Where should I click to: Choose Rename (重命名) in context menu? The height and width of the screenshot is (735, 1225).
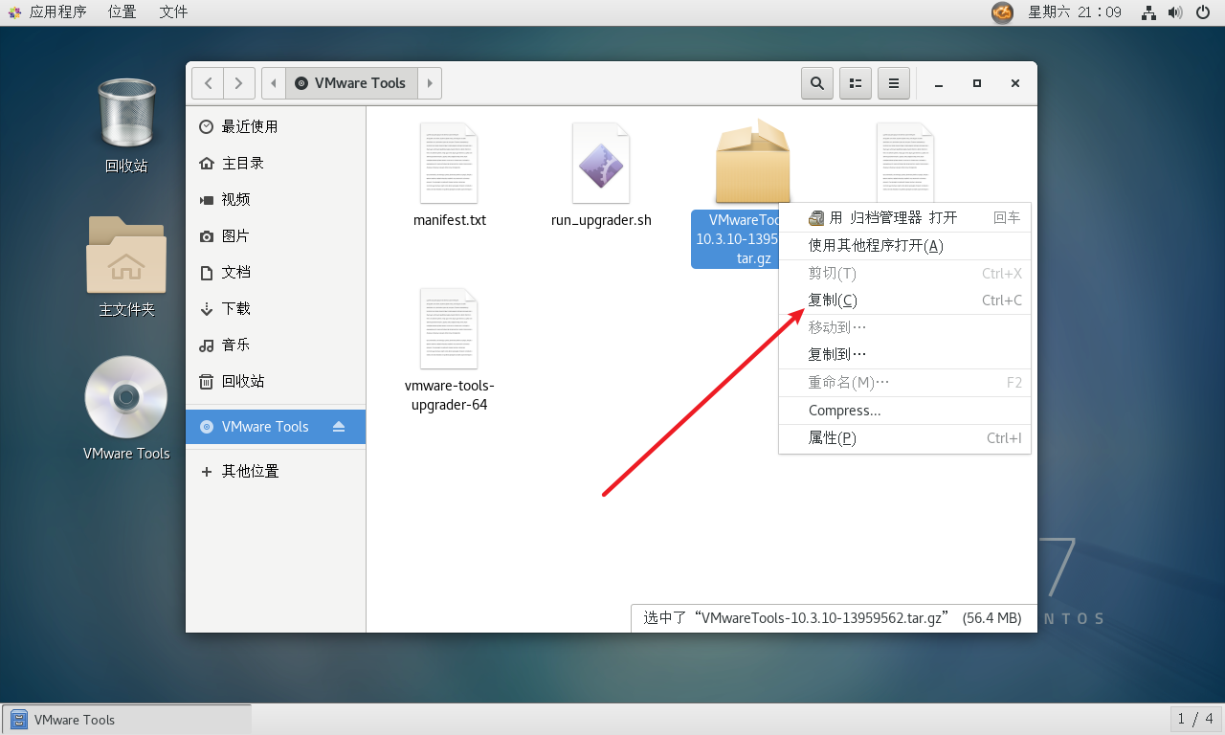[904, 383]
